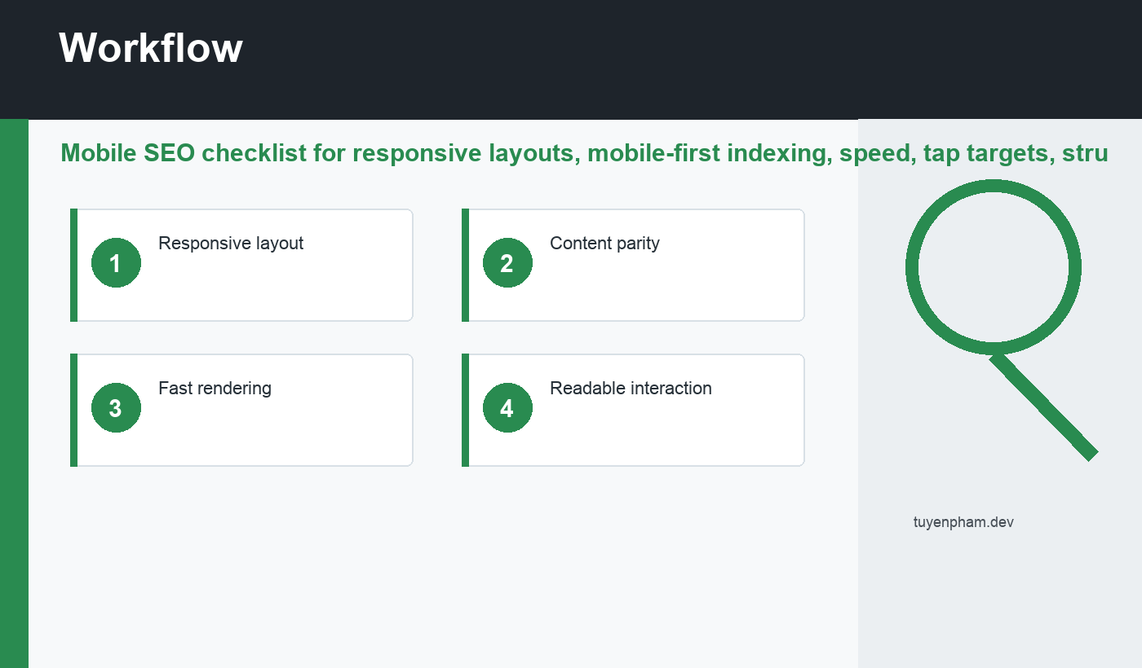Click the magnifying glass search icon
This screenshot has width=1142, height=668.
point(1002,320)
